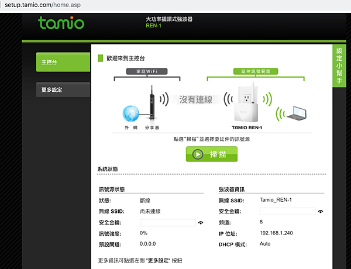The height and width of the screenshot is (269, 351).
Task: Click the 強波器資訊 heading
Action: click(x=232, y=189)
